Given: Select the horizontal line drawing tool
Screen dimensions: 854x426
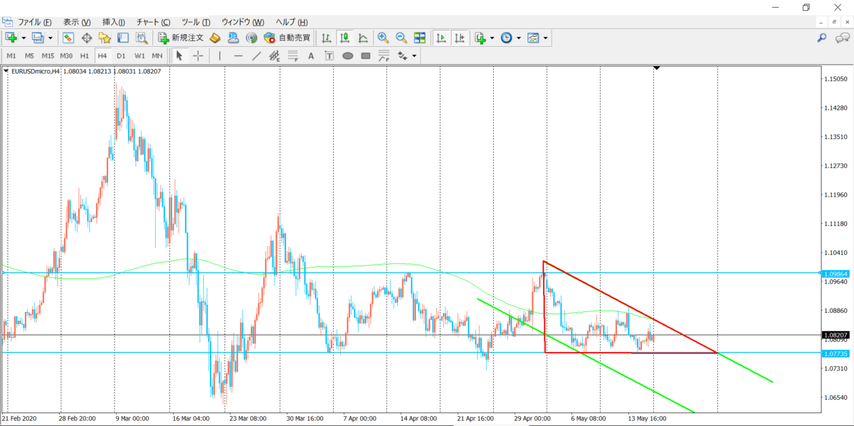Looking at the screenshot, I should pyautogui.click(x=238, y=56).
